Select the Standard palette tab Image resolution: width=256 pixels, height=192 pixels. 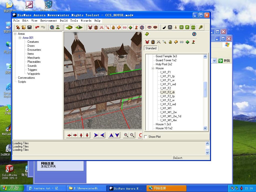coord(151,48)
